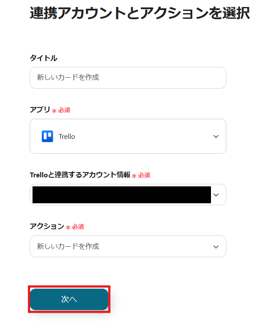Click the 必須 marker beside アクション

tap(78, 227)
